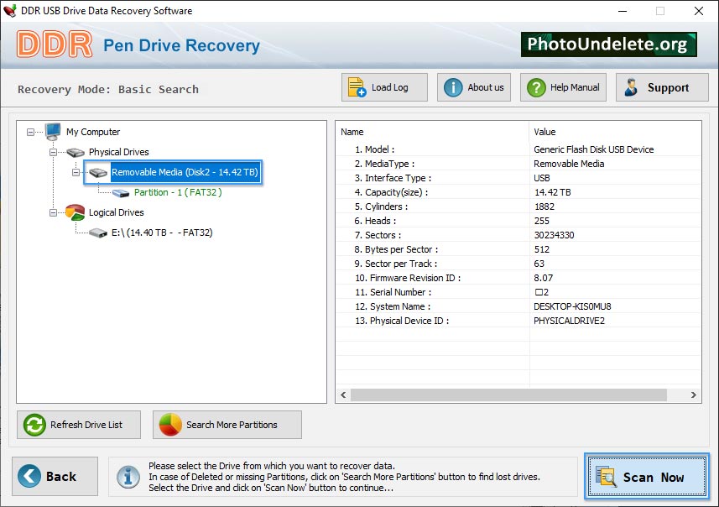Select the Physical Drives tree label
Screen dimensions: 719x507
tap(119, 152)
